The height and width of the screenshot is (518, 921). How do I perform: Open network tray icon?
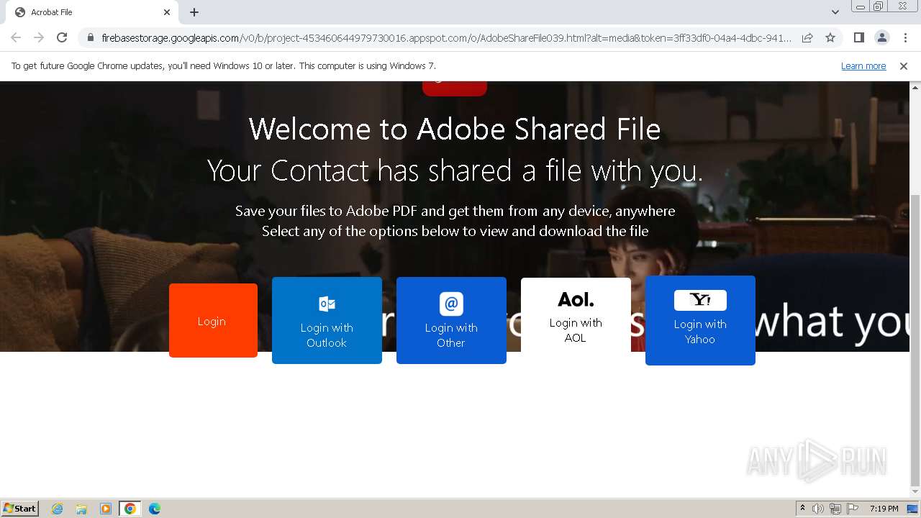[x=835, y=509]
